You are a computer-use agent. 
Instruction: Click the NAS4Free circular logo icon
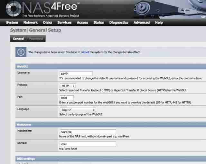click(14, 9)
